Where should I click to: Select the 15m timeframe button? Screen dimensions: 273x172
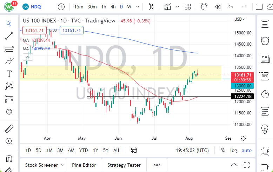click(79, 7)
